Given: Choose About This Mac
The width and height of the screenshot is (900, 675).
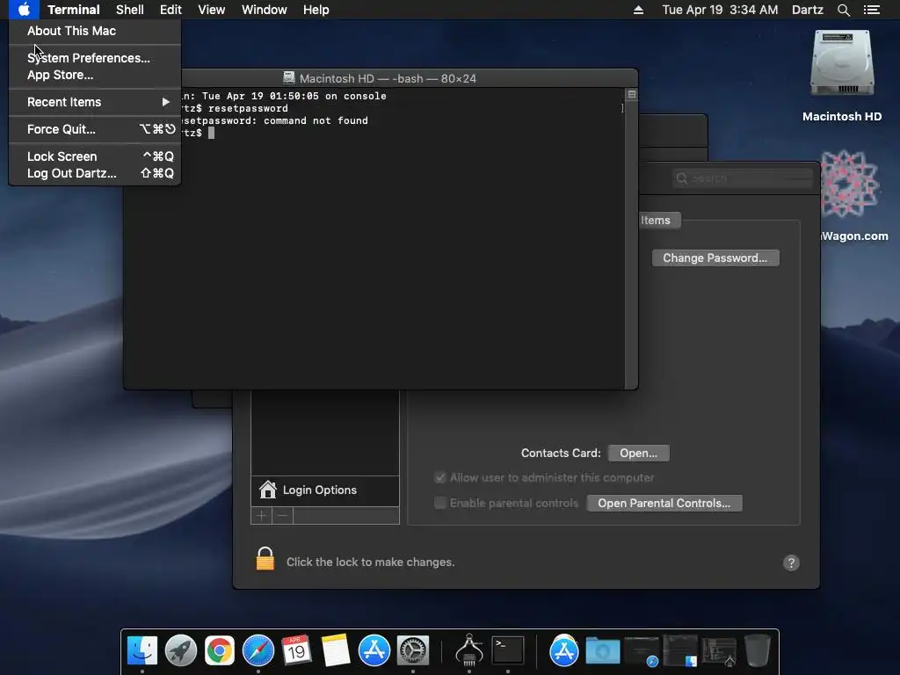Looking at the screenshot, I should pos(71,31).
